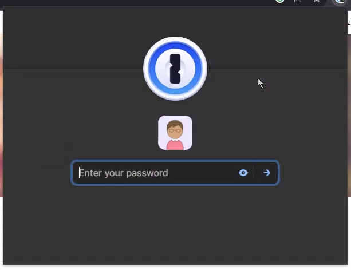The height and width of the screenshot is (270, 351).
Task: Submit the password using the arrow button
Action: click(267, 173)
